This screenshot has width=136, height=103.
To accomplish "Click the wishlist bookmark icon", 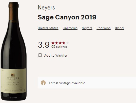I will coord(40,55).
